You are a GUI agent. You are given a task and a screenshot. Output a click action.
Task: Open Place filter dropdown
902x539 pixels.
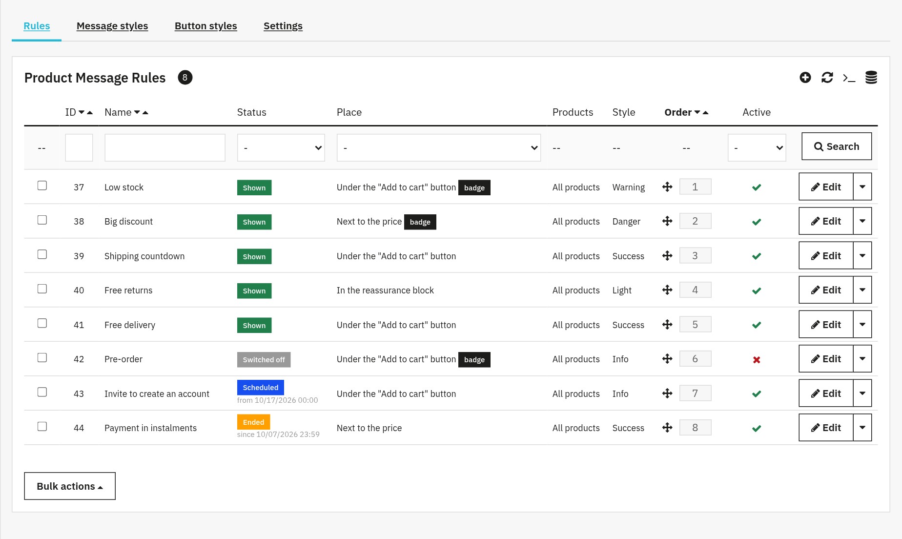pos(439,147)
